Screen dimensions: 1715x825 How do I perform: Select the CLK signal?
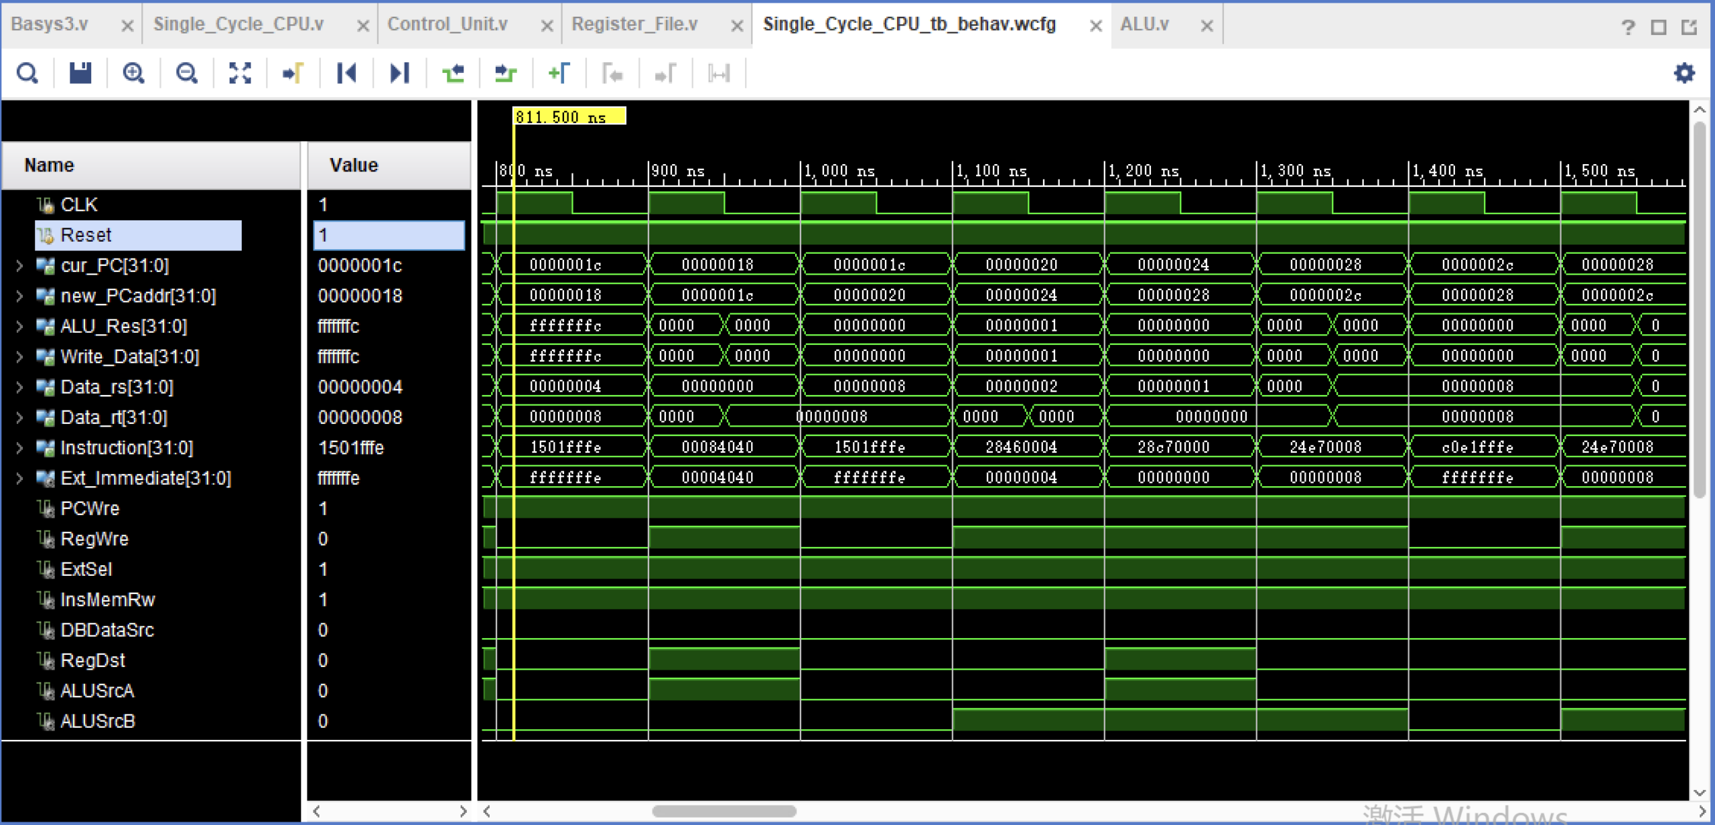(79, 205)
